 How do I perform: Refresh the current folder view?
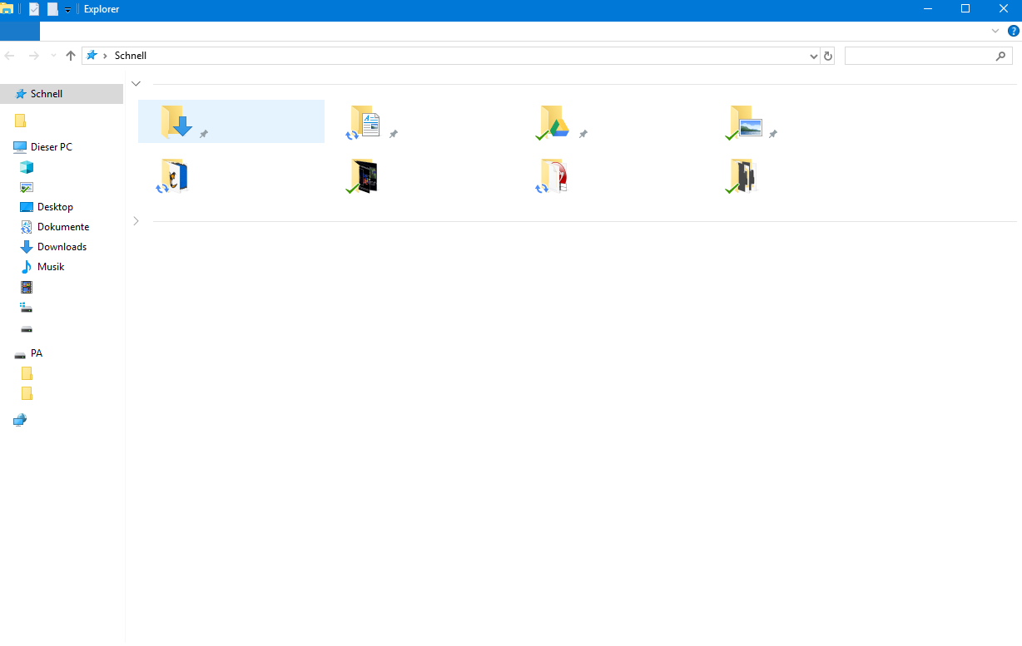[x=828, y=56]
